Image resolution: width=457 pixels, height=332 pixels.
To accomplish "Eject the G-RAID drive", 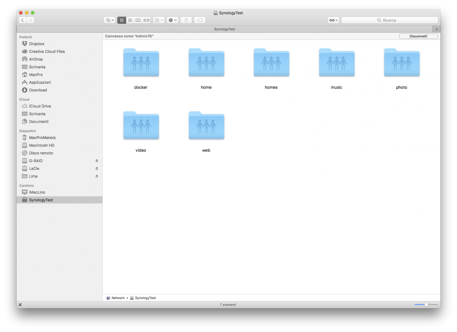I will point(97,161).
